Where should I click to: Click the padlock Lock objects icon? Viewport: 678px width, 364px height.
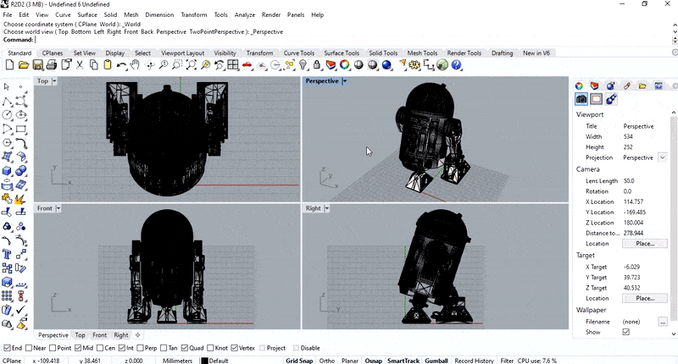(x=317, y=65)
